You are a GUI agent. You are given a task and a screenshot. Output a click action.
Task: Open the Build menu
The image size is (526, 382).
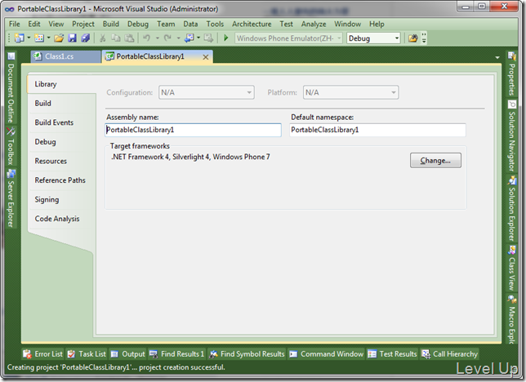coord(111,24)
